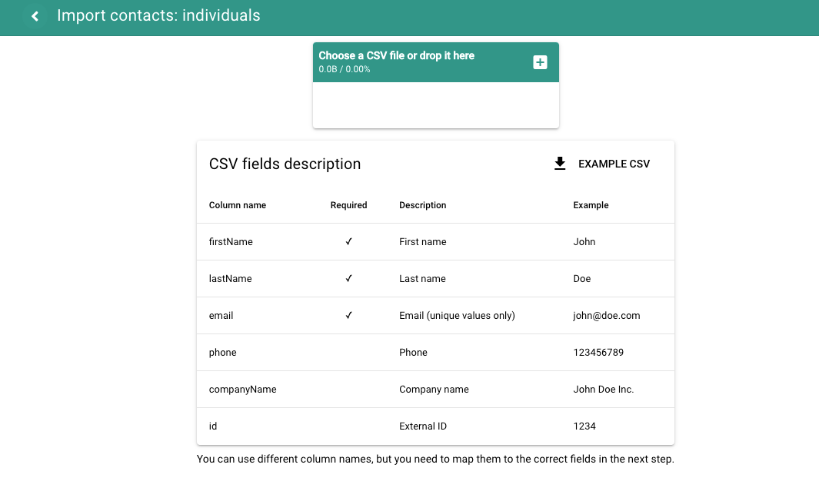Select the example value 'John Doe Inc.'
The image size is (819, 501).
603,390
